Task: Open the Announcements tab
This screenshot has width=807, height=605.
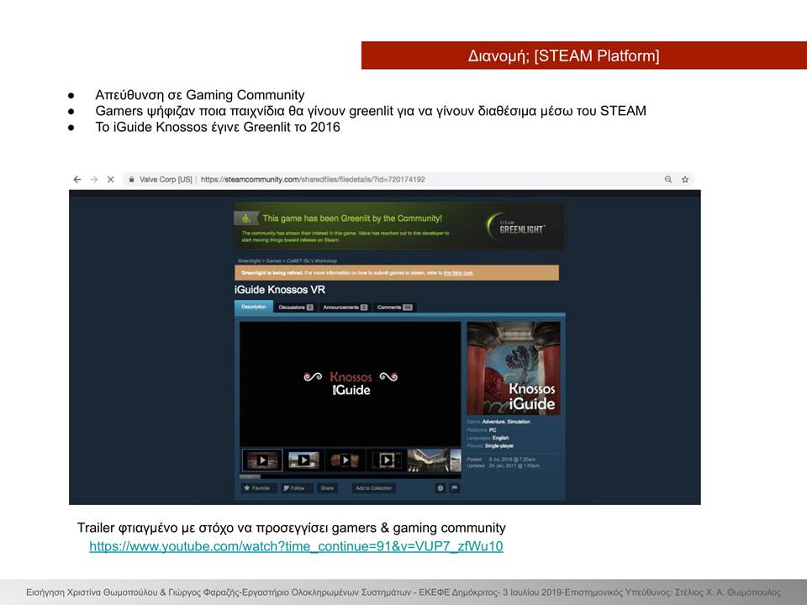Action: pos(345,308)
